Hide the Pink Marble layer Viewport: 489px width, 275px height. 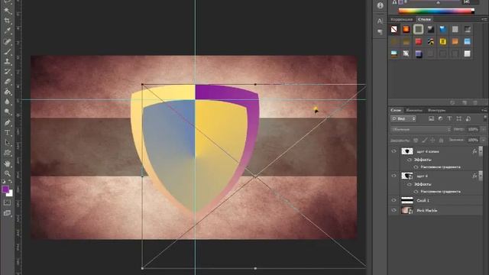pos(393,211)
